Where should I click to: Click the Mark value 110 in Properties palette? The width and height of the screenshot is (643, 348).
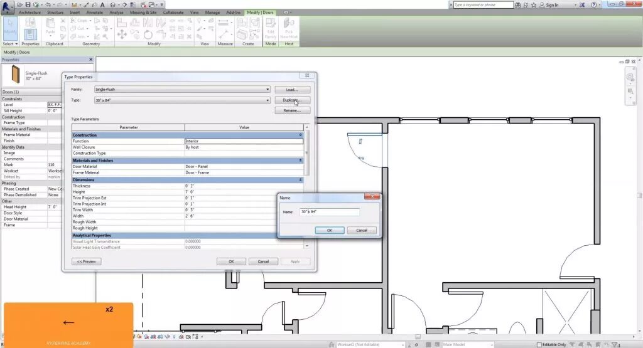click(x=55, y=164)
